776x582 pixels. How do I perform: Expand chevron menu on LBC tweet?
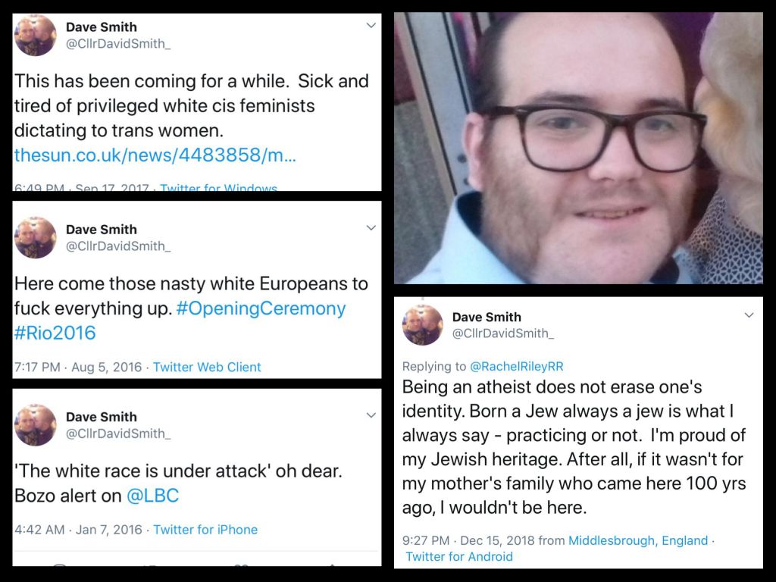(x=371, y=415)
